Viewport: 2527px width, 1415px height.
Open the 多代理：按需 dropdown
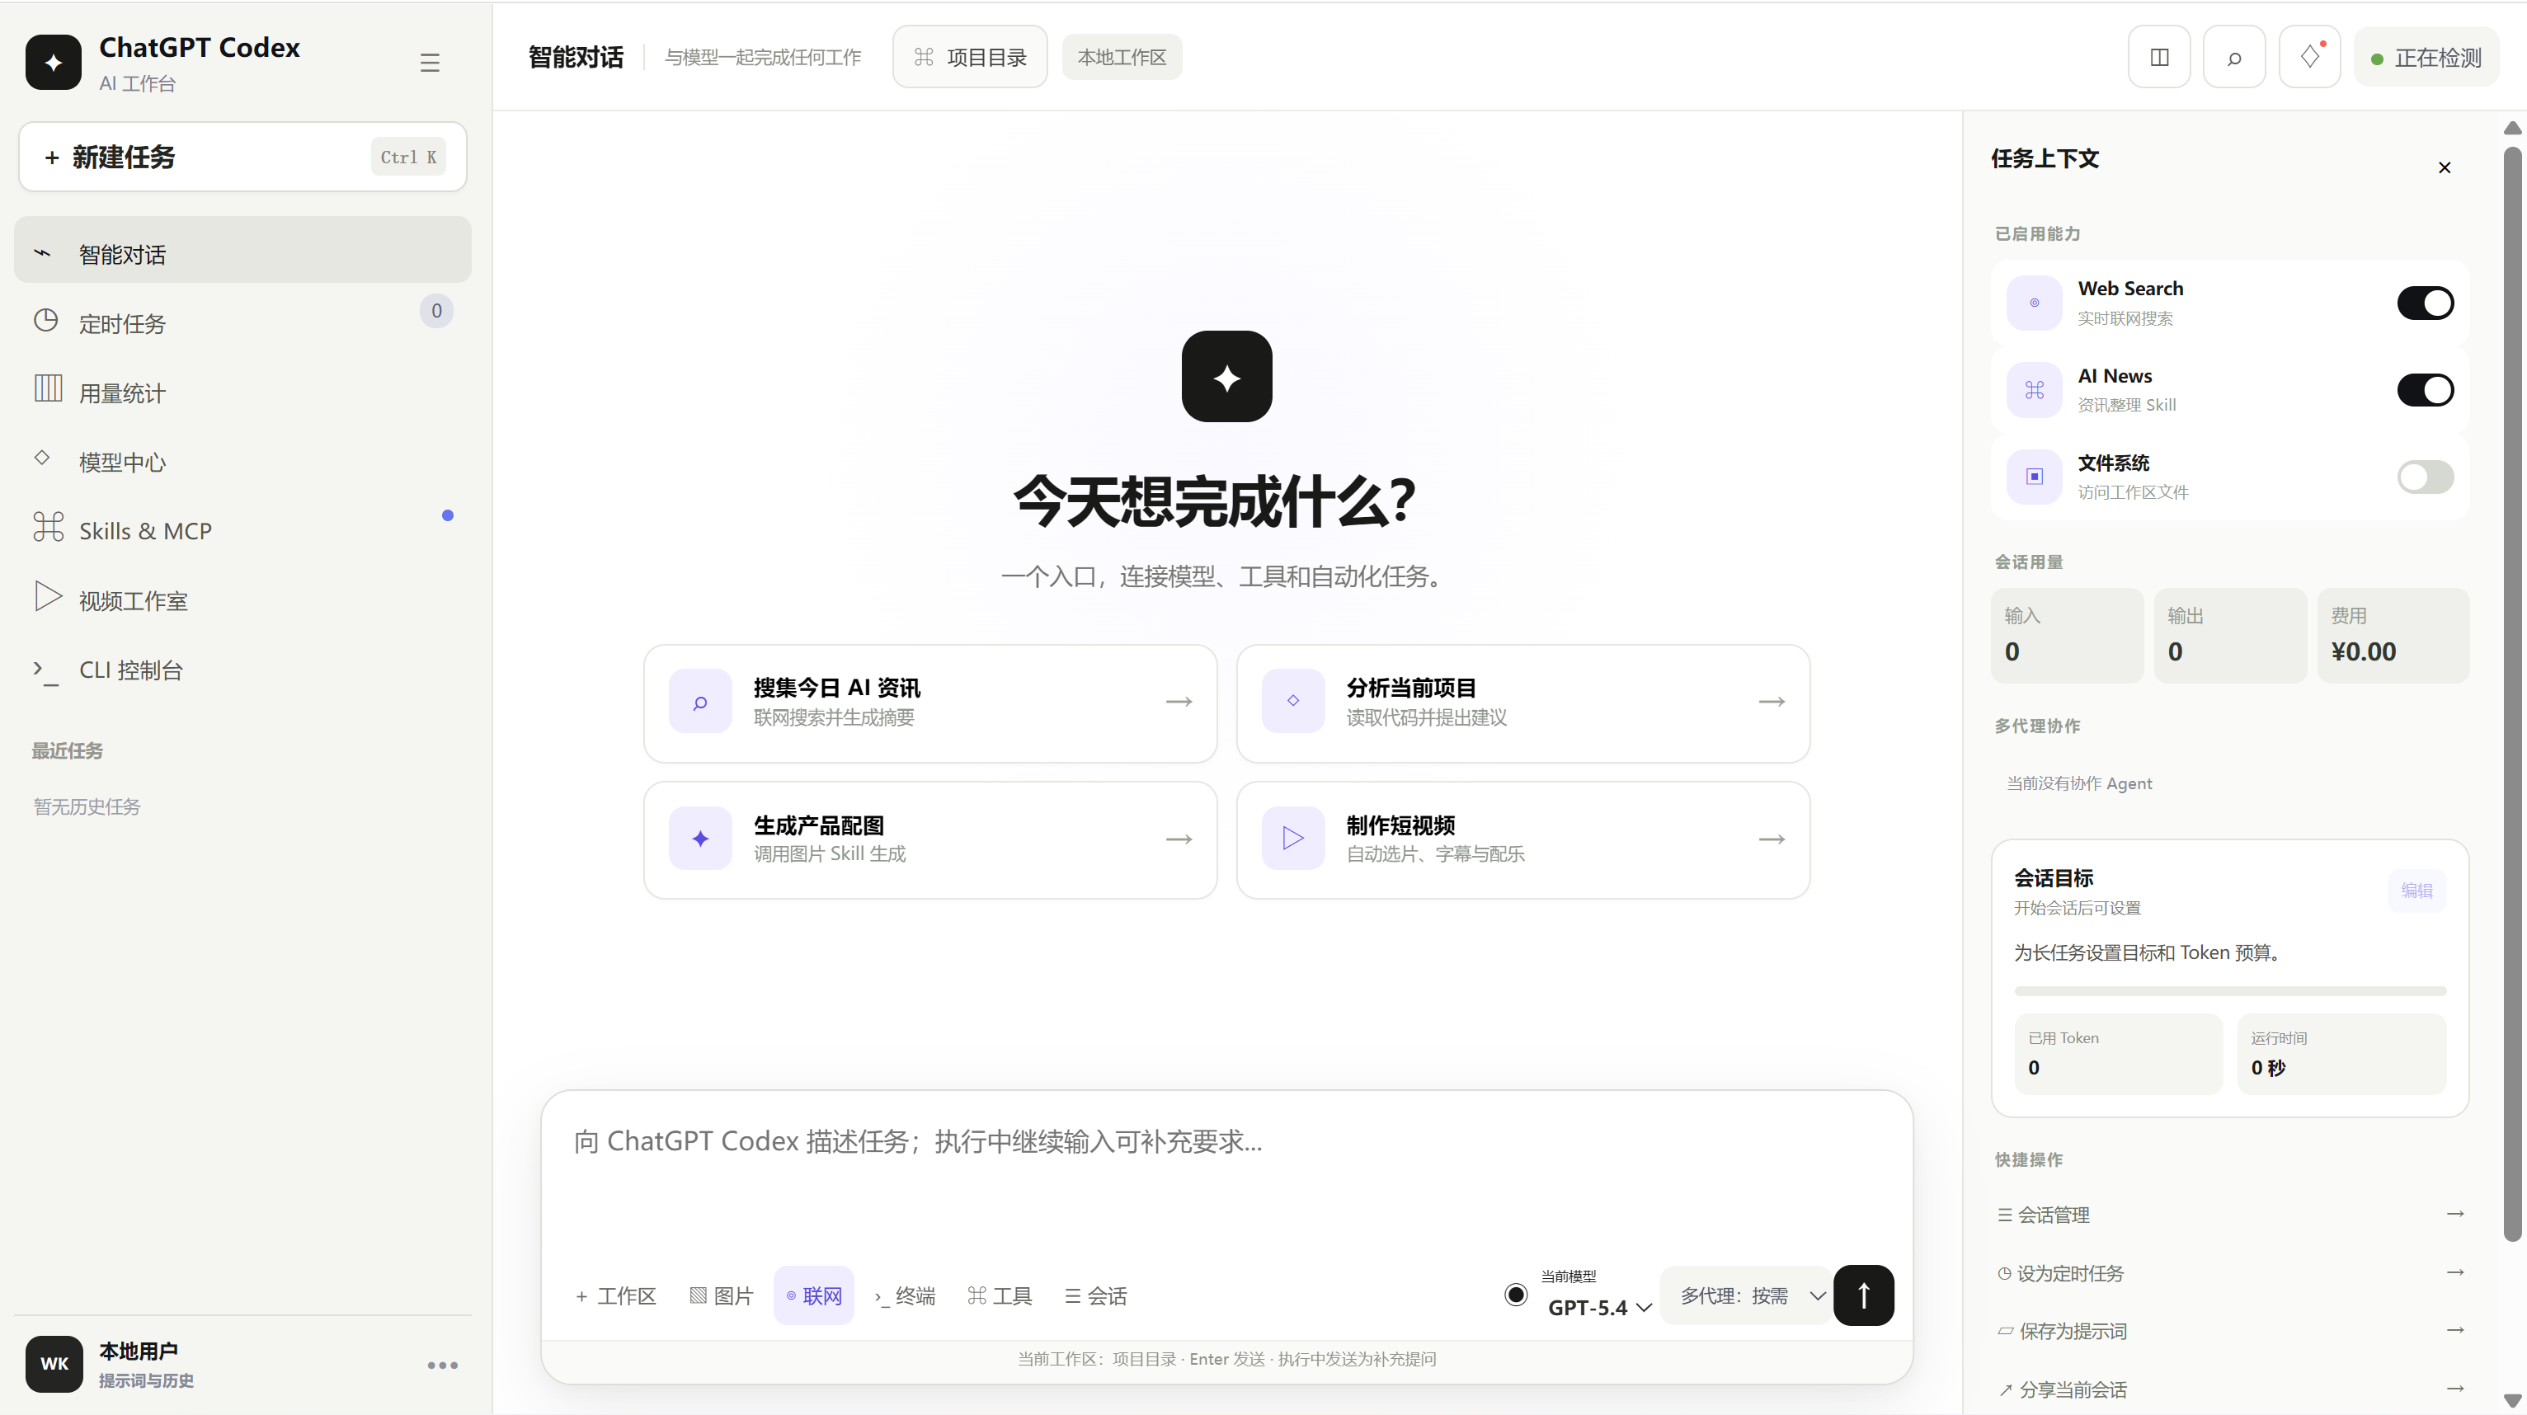click(1746, 1296)
